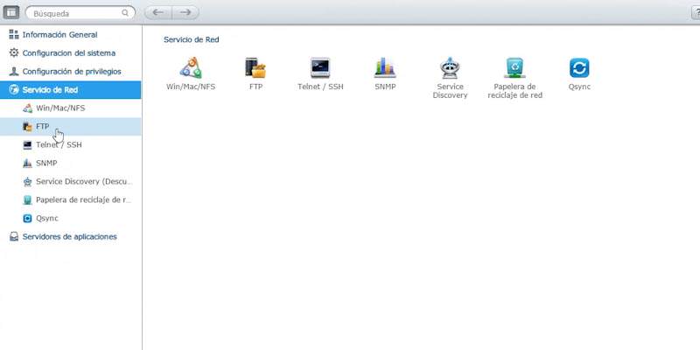
Task: Select FTP in sidebar tree
Action: pyautogui.click(x=71, y=126)
